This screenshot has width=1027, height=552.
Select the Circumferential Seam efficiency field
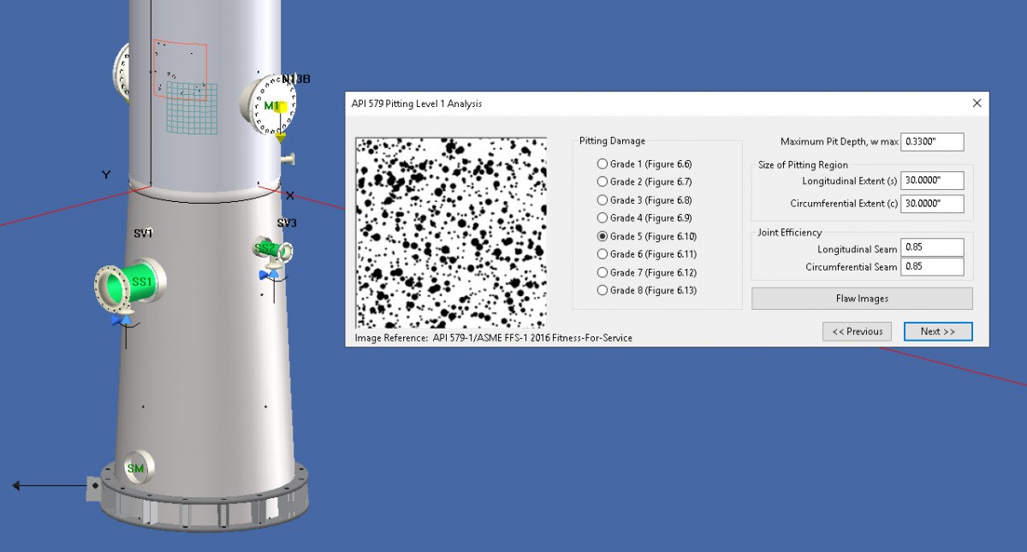coord(933,266)
